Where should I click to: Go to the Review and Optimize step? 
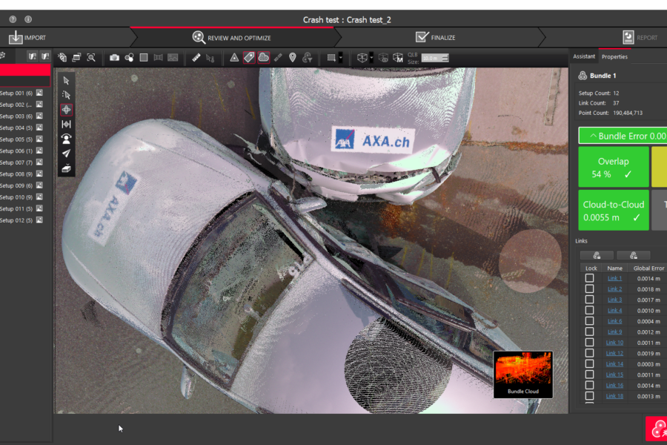point(232,38)
